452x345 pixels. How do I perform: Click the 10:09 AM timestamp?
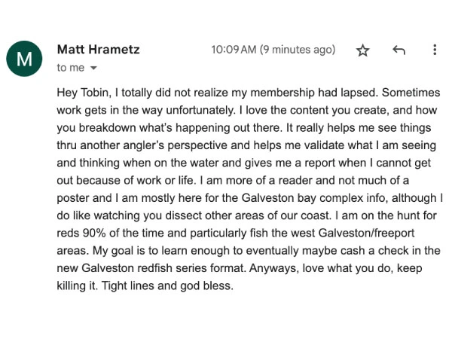pos(234,50)
